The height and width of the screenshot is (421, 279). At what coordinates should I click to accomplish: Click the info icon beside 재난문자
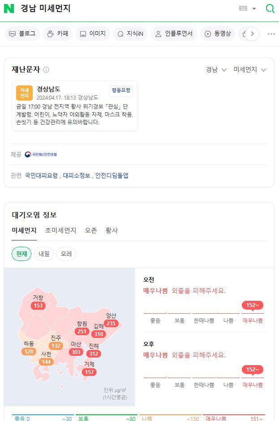click(46, 70)
